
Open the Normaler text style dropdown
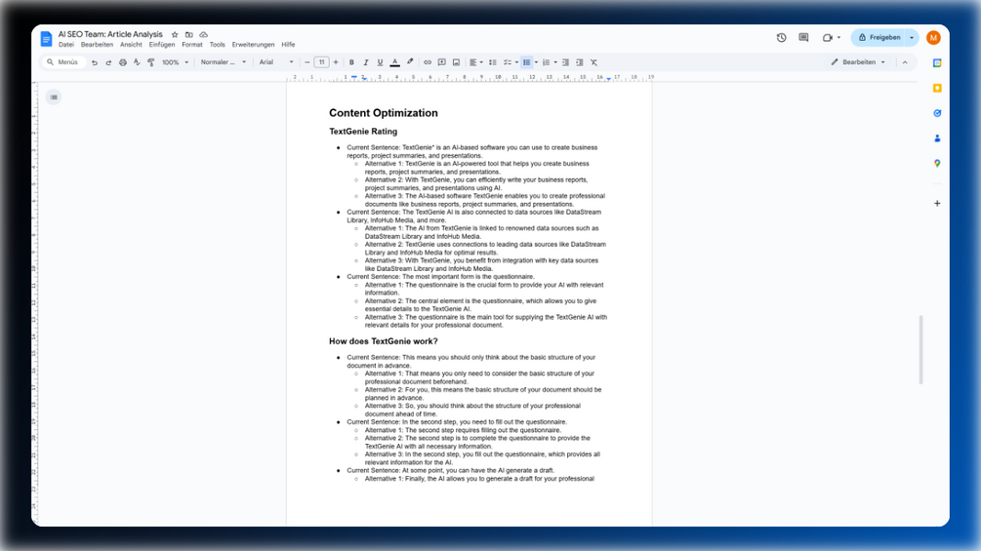tap(224, 62)
